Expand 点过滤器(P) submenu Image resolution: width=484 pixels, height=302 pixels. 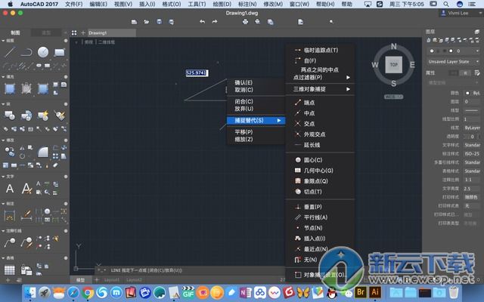320,77
